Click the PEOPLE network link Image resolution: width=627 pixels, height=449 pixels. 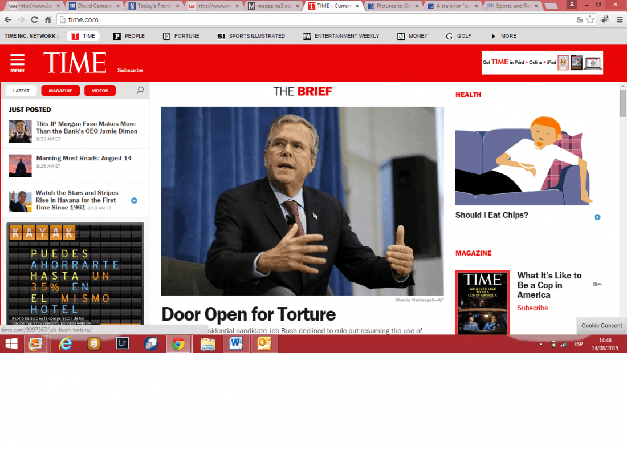(x=129, y=36)
